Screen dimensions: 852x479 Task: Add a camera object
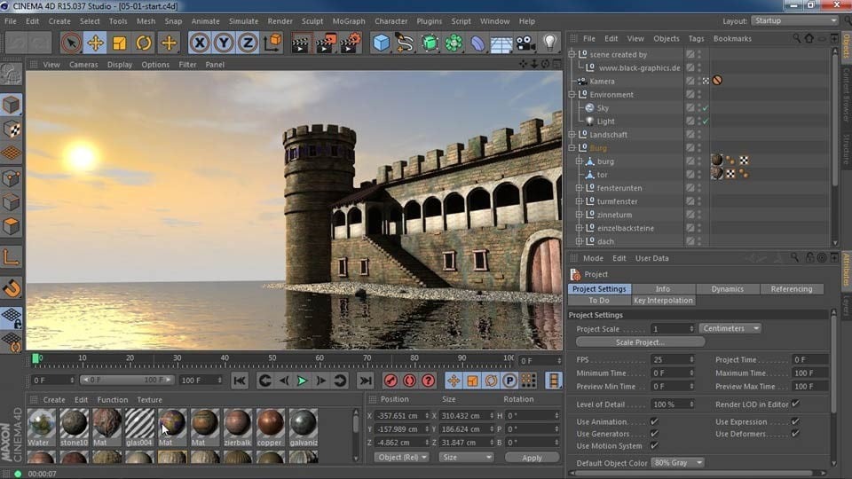click(525, 43)
